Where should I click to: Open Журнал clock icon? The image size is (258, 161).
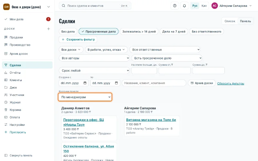(x=6, y=102)
